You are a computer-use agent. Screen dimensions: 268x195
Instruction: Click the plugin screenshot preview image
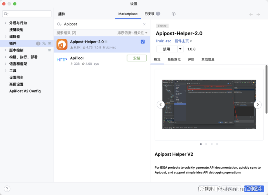pyautogui.click(x=209, y=104)
